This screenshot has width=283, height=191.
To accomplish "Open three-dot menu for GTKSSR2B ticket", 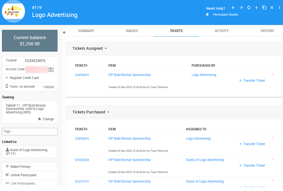I will point(273,159).
